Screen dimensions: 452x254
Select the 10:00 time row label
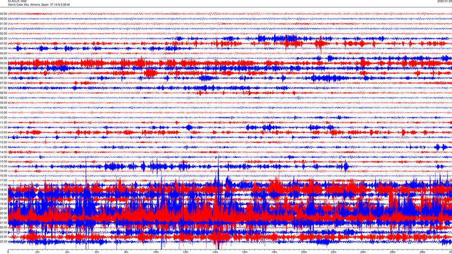pyautogui.click(x=3, y=112)
